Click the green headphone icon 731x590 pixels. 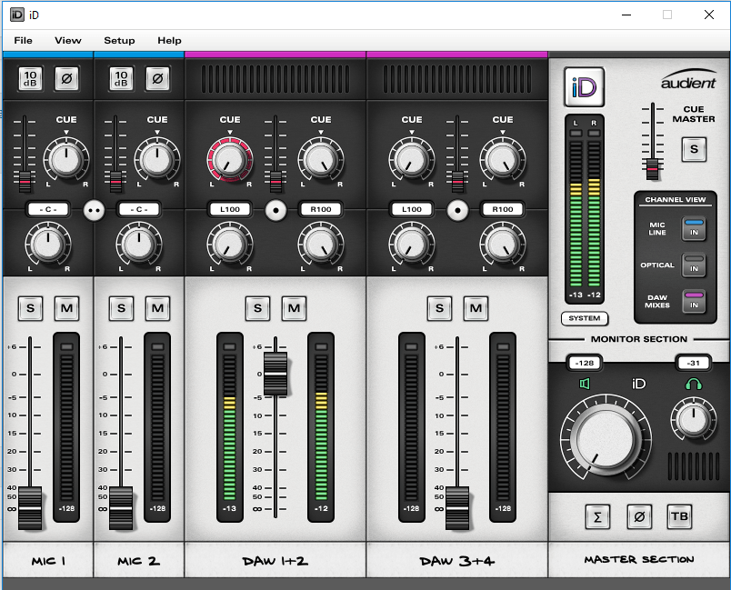693,384
